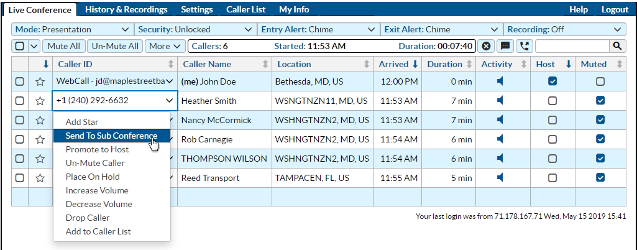Screen dimensions: 637x250
Task: Open the More actions dropdown
Action: coord(165,47)
